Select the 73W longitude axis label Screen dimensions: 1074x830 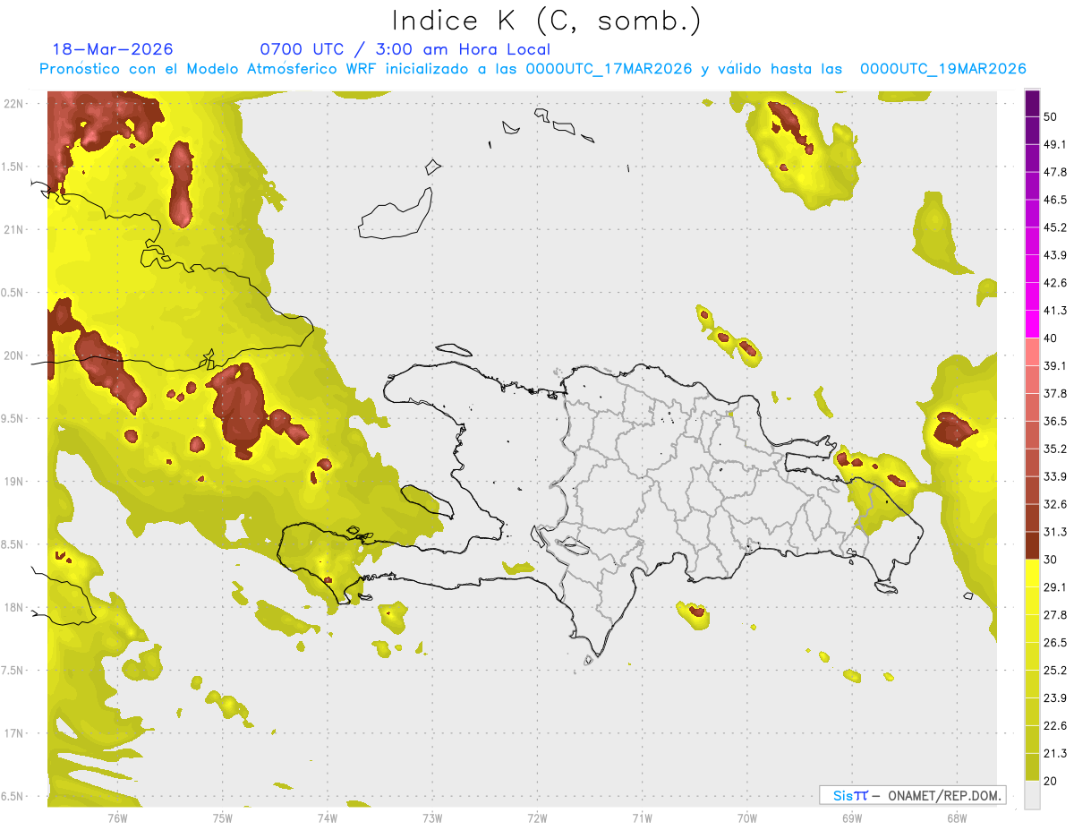point(432,817)
